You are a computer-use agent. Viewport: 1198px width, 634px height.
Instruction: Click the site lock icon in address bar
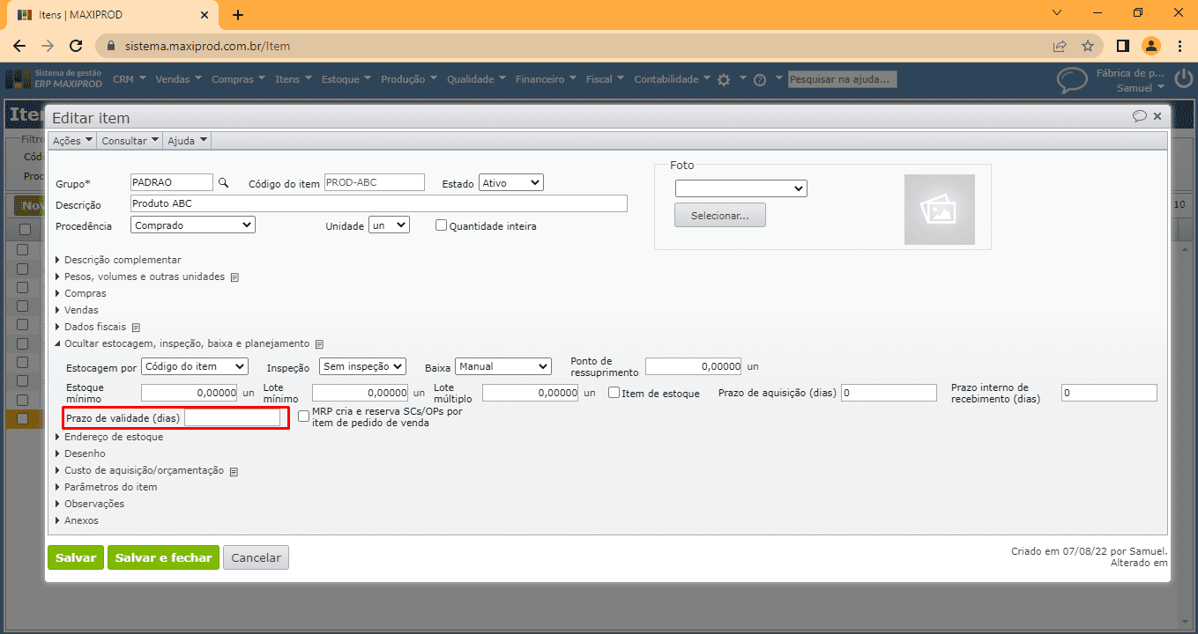pos(111,46)
